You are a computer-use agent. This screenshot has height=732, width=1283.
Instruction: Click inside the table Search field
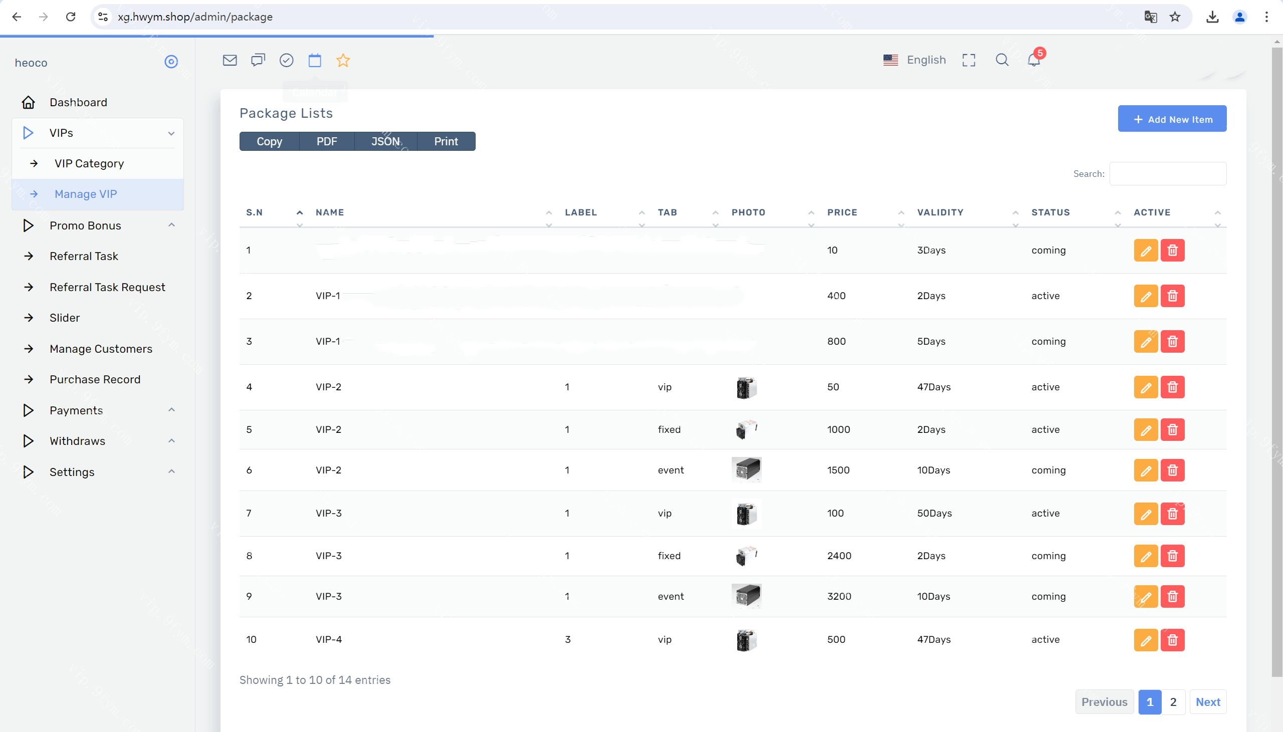1167,173
